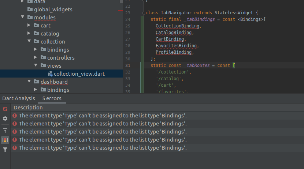
Task: Click the modules folder icon
Action: tap(30, 17)
